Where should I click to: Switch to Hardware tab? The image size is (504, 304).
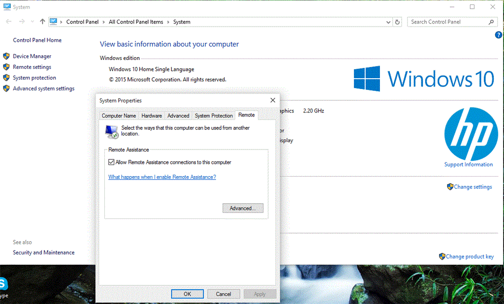[152, 116]
